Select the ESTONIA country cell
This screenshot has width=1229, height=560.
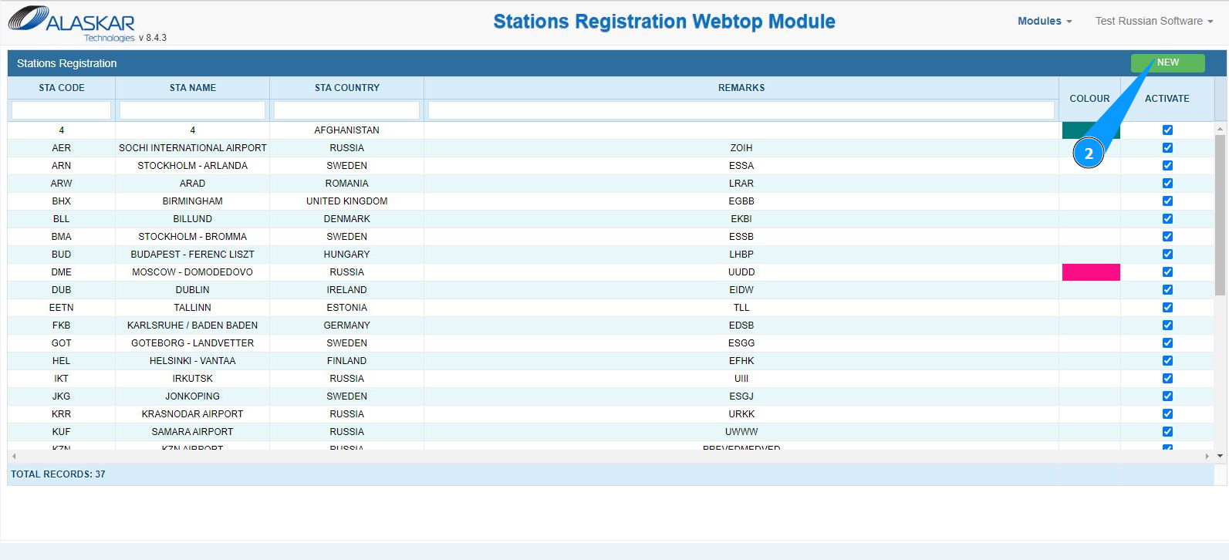click(x=347, y=308)
